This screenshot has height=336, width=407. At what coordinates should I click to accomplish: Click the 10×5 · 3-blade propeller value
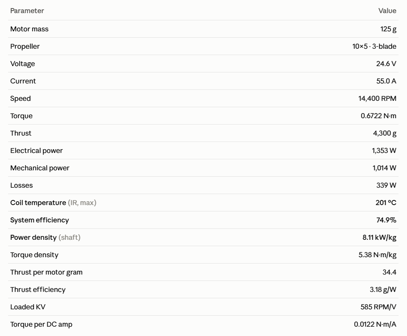[x=374, y=46]
